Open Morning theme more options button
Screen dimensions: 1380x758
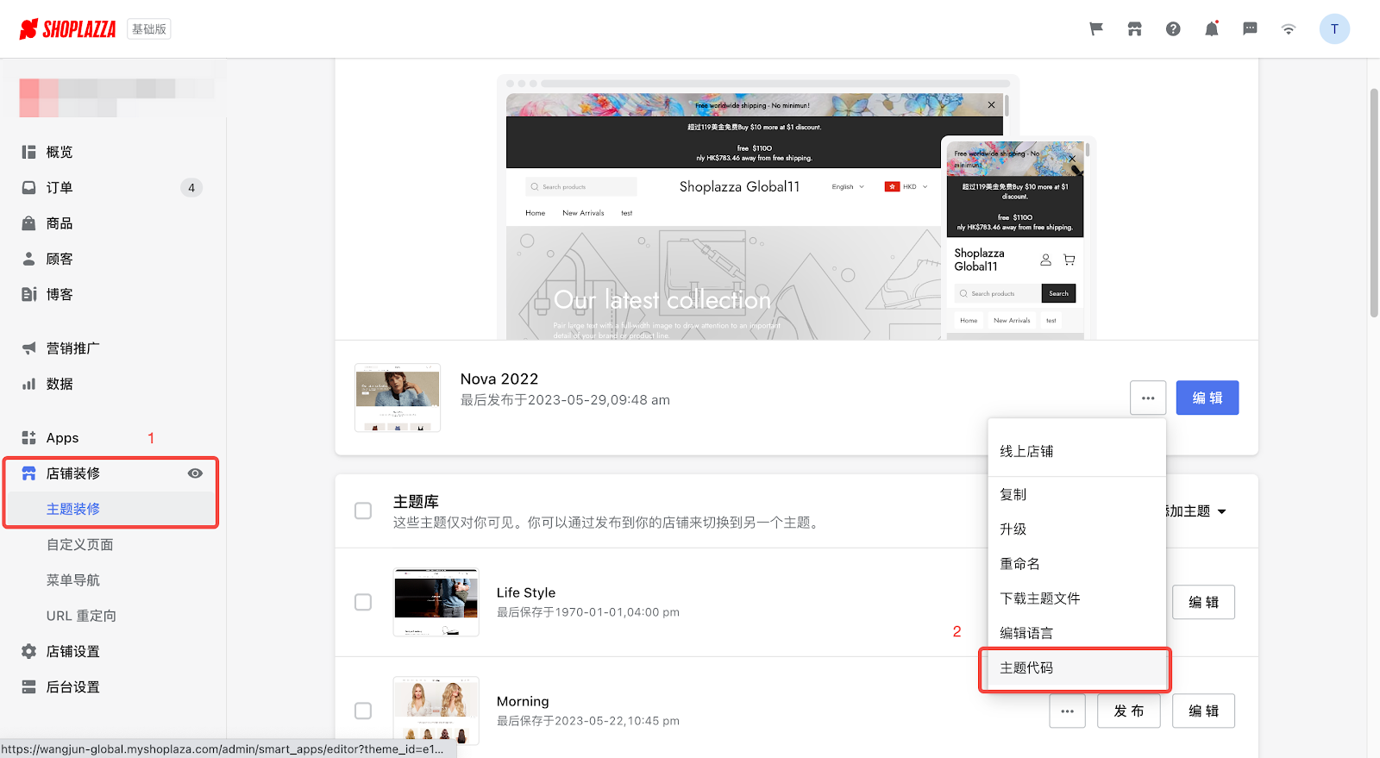(1068, 711)
